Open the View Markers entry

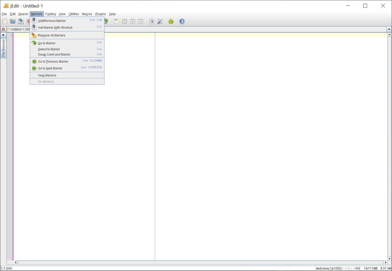pyautogui.click(x=67, y=75)
